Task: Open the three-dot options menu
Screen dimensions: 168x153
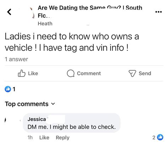Action: tap(158, 12)
